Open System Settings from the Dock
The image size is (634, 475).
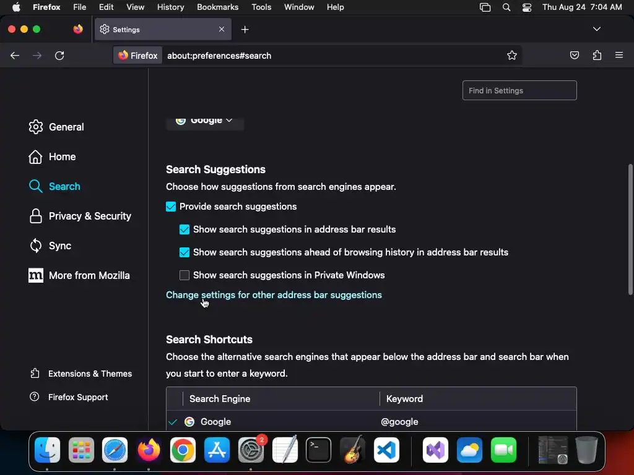click(x=251, y=450)
